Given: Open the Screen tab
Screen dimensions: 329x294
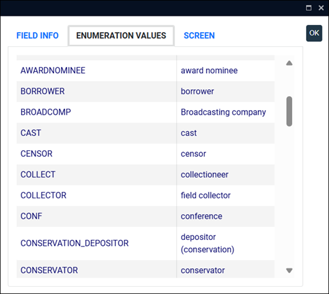Looking at the screenshot, I should (199, 36).
